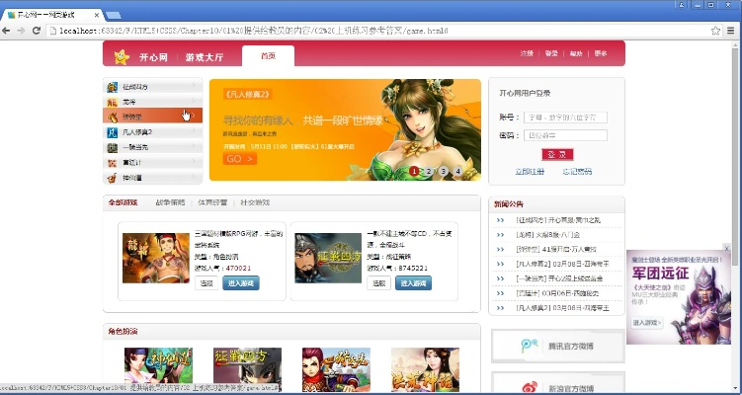Image resolution: width=742 pixels, height=395 pixels.
Task: Click the 注册 link in the header
Action: 527,53
